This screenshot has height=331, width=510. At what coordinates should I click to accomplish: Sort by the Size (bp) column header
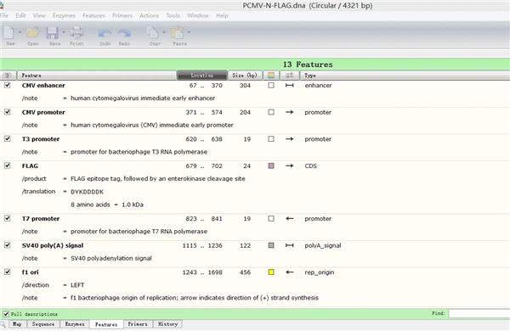click(245, 76)
